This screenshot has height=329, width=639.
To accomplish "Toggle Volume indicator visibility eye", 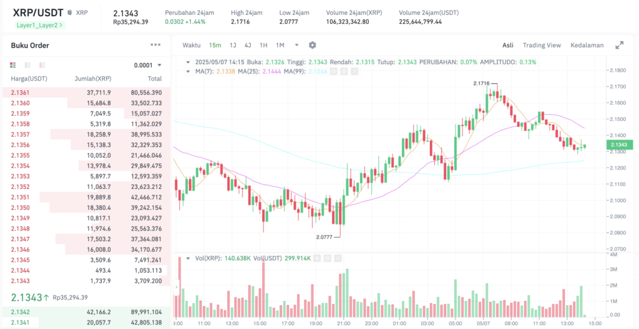I will [x=317, y=258].
